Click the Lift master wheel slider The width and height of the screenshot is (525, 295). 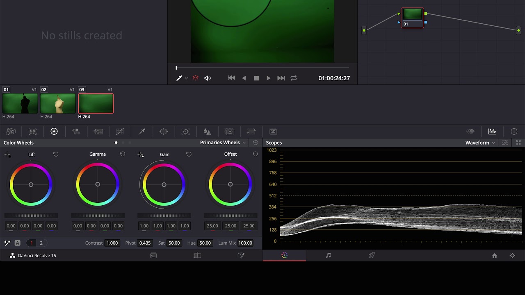[31, 216]
